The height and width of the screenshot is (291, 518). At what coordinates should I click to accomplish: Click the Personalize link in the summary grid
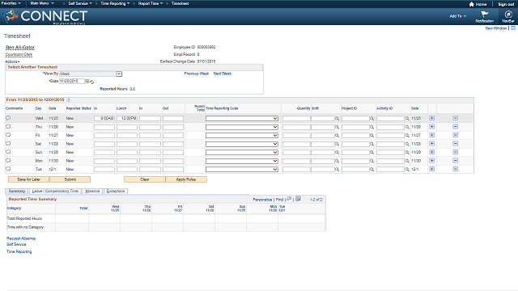(x=262, y=200)
